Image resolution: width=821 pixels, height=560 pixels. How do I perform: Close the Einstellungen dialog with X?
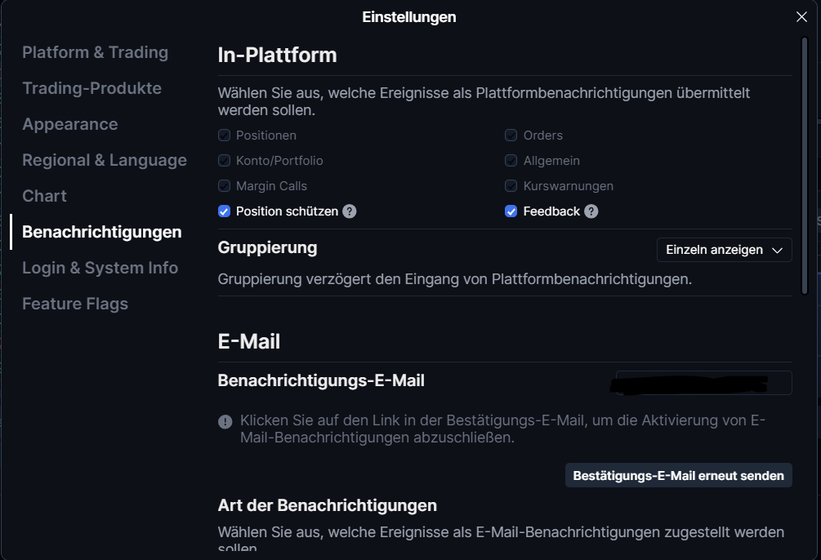pyautogui.click(x=801, y=17)
